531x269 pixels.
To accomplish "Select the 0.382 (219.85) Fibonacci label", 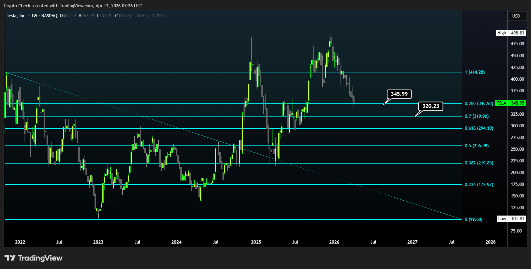I will [479, 163].
